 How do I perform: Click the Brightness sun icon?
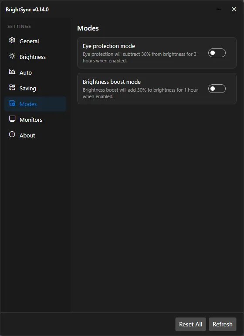(12, 56)
